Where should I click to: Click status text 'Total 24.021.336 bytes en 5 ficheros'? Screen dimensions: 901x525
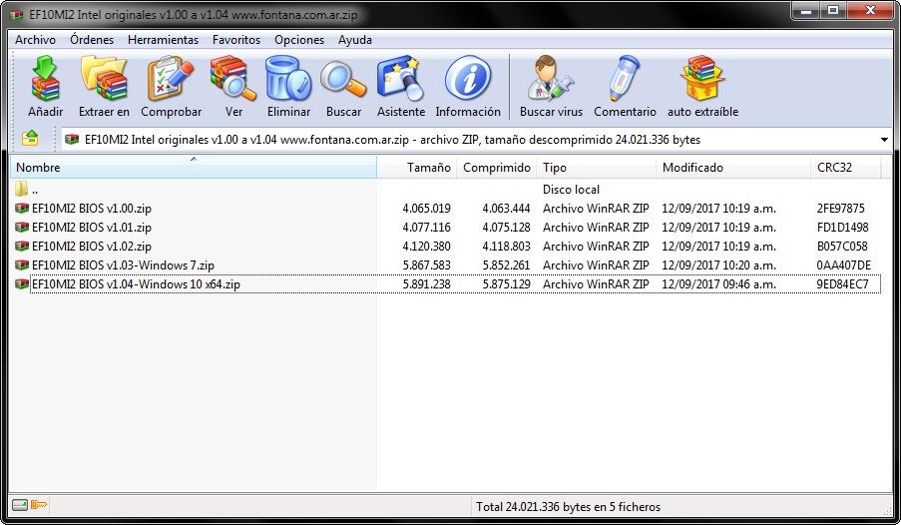point(568,507)
